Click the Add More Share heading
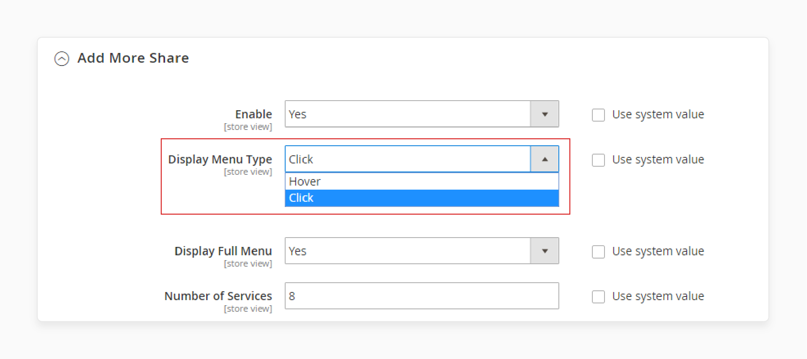This screenshot has width=807, height=359. pos(133,58)
